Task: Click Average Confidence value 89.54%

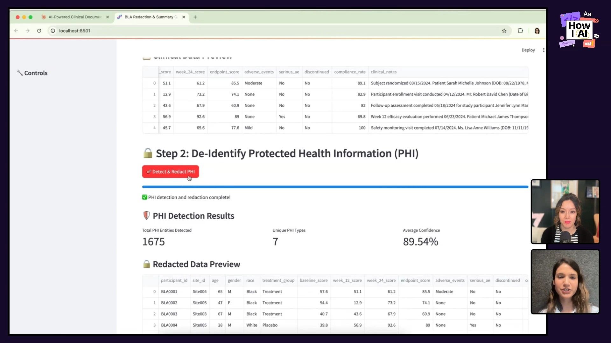Action: pyautogui.click(x=420, y=242)
